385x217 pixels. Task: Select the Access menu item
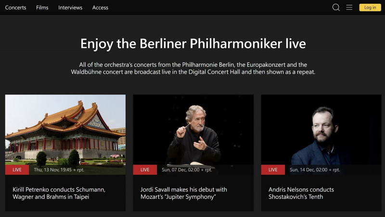coord(100,8)
